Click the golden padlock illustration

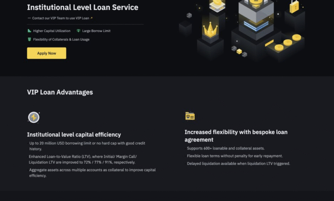pos(294,6)
